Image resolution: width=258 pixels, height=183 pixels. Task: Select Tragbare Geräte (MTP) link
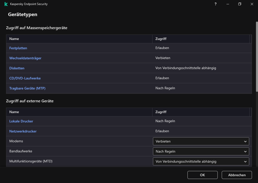(27, 88)
